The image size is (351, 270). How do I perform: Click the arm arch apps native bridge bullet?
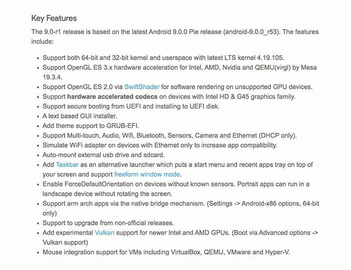click(181, 204)
